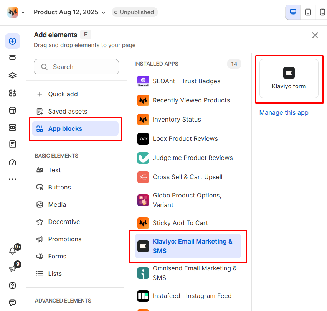This screenshot has height=311, width=327.
Task: Open the GemPages logo dropdown
Action: click(16, 12)
